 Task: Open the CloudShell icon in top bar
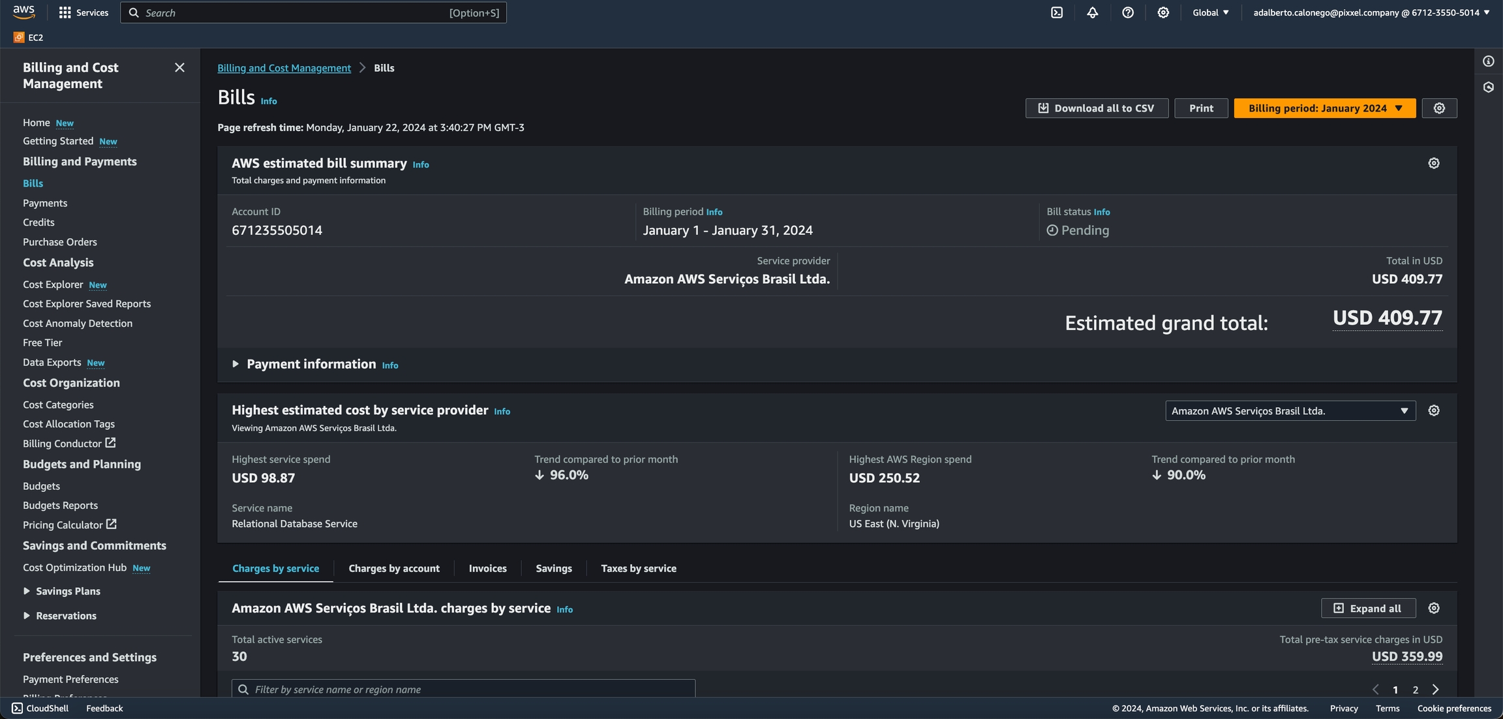[x=1057, y=12]
